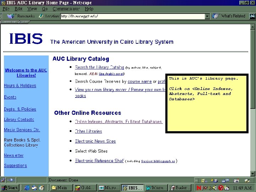Click the volume speaker tray icon
Image resolution: width=256 pixels, height=192 pixels.
pyautogui.click(x=214, y=188)
